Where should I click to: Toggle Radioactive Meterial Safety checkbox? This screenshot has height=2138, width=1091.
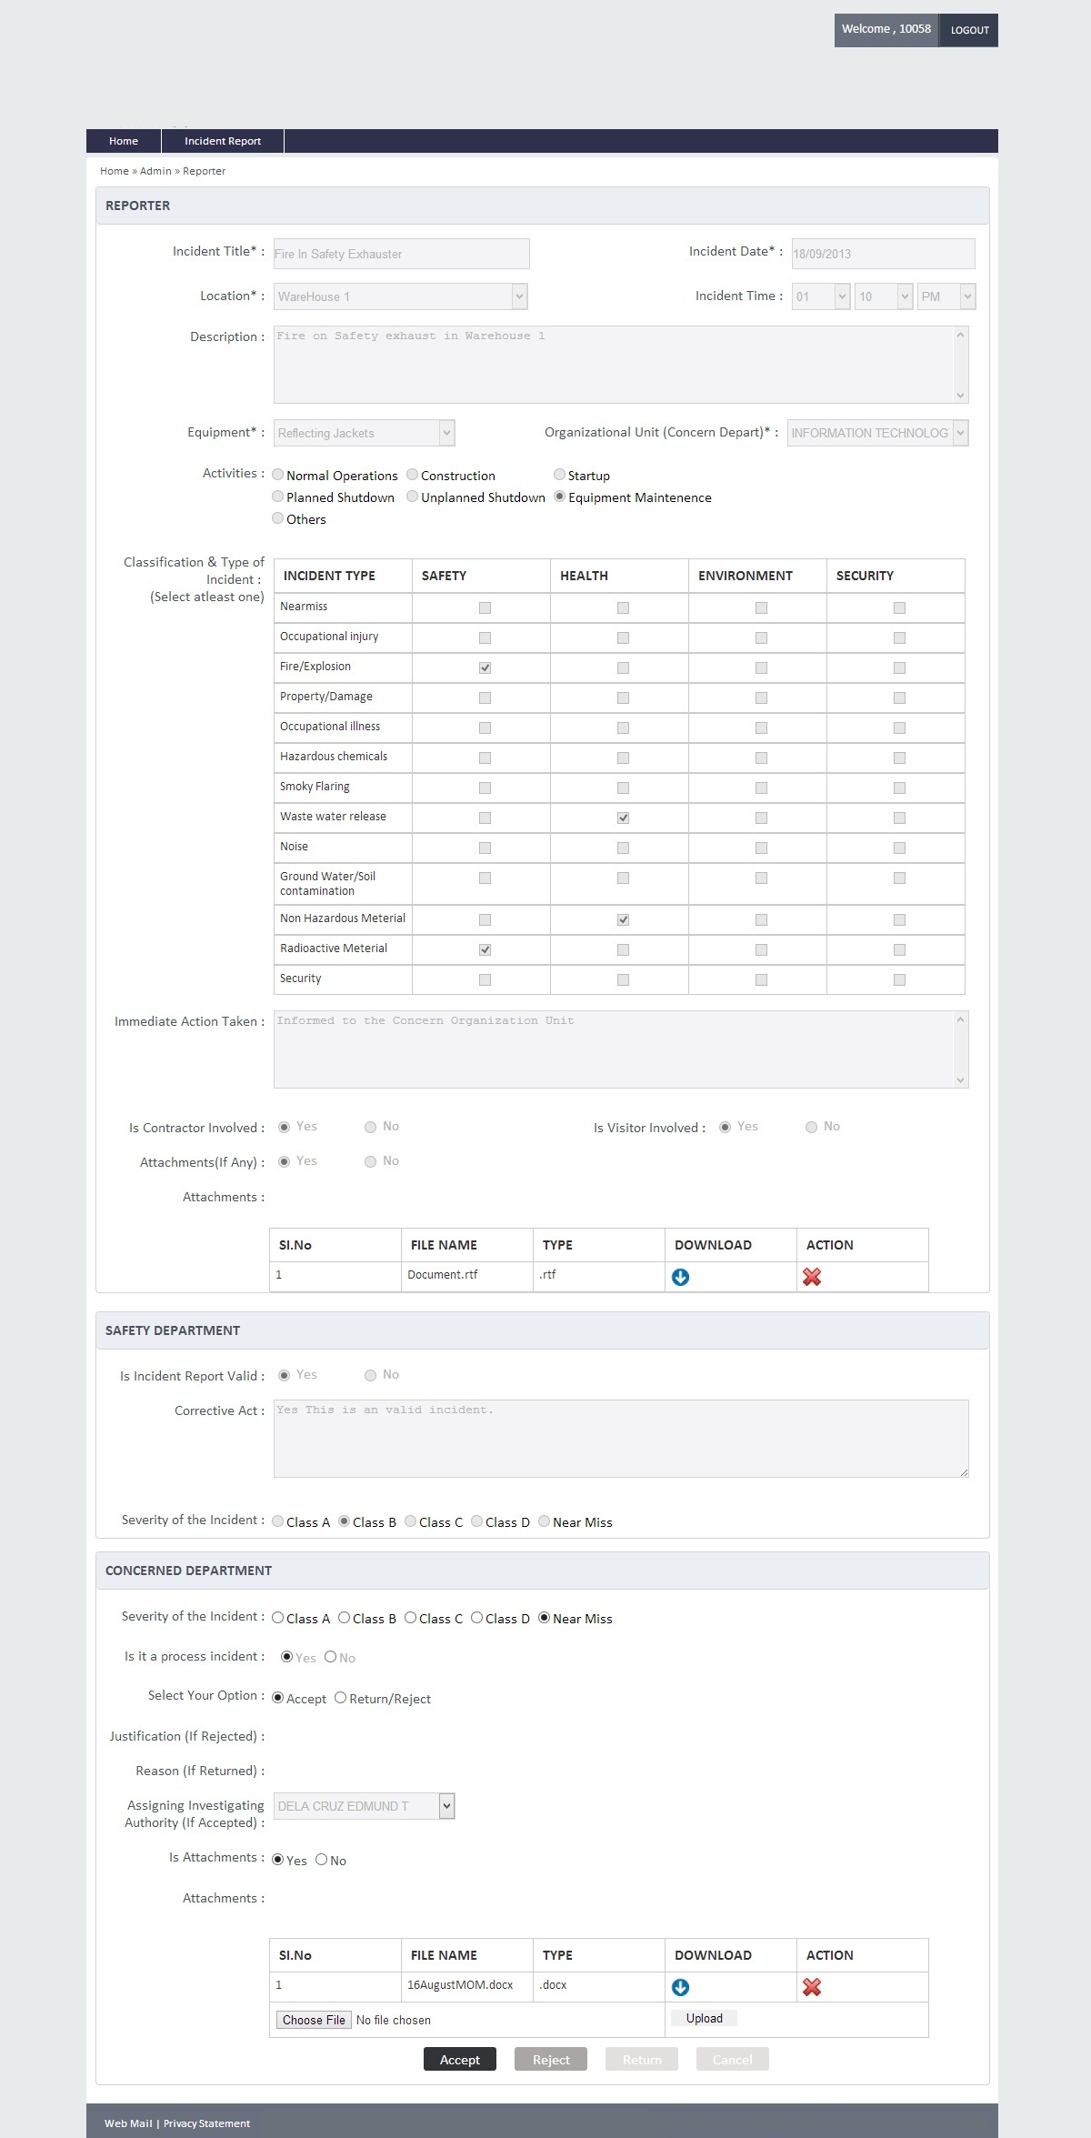pos(485,949)
